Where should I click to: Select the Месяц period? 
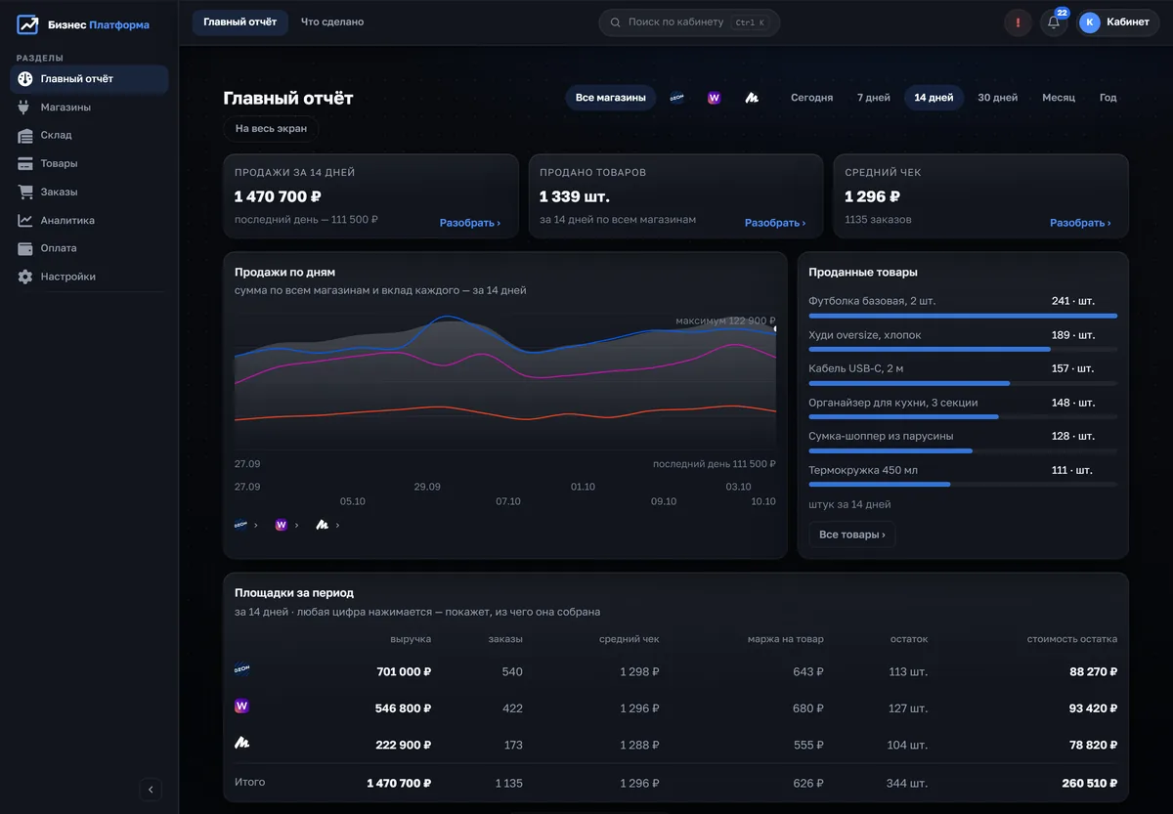pos(1059,98)
